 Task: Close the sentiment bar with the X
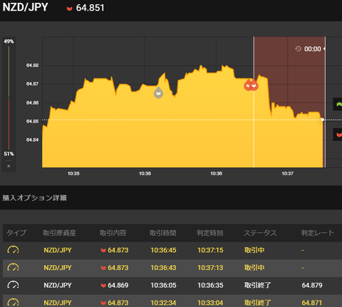(9, 166)
